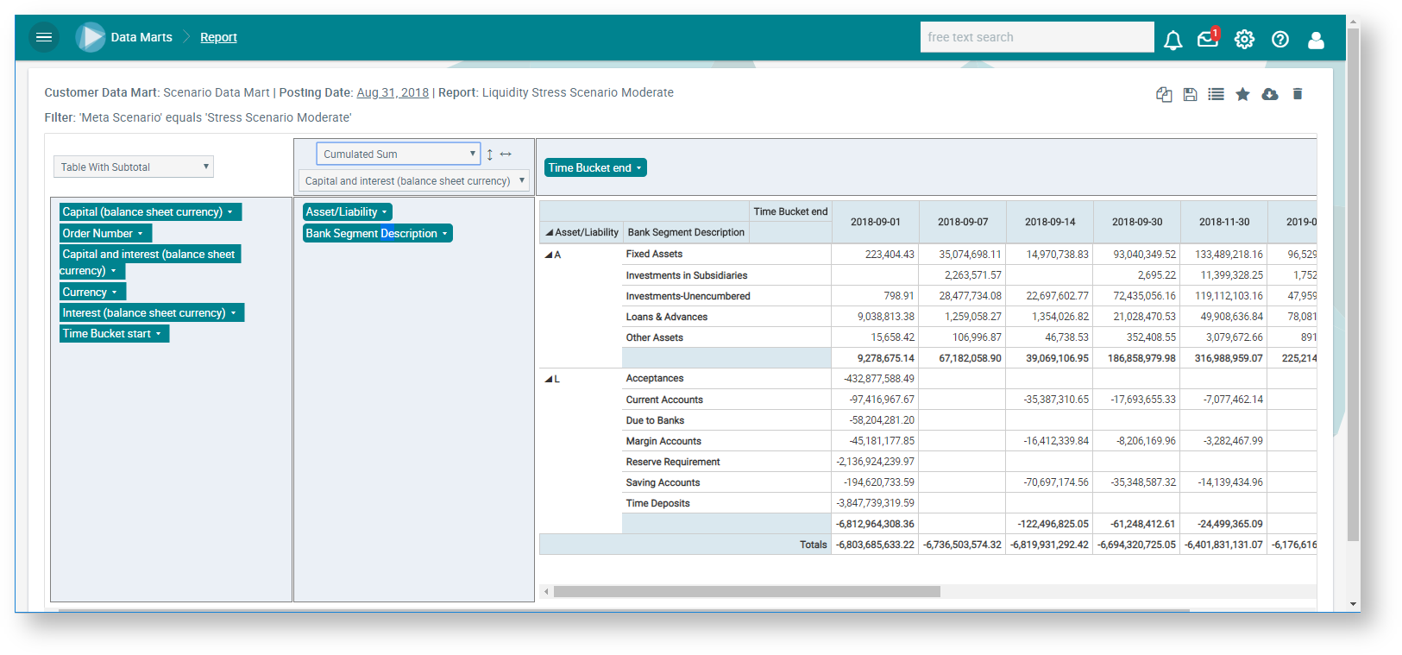Screen dimensions: 1402x655
Task: Click the notifications bell icon
Action: point(1173,40)
